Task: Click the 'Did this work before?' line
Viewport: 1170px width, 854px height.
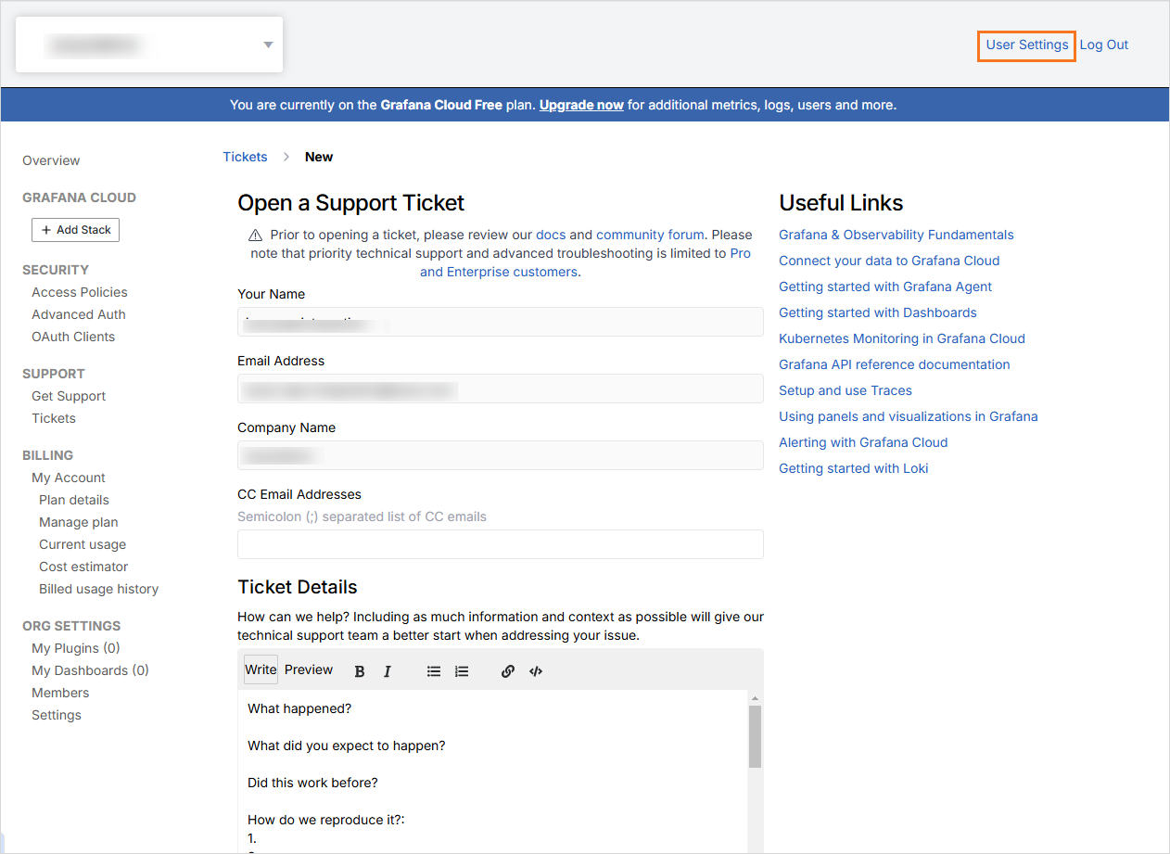Action: [x=312, y=783]
